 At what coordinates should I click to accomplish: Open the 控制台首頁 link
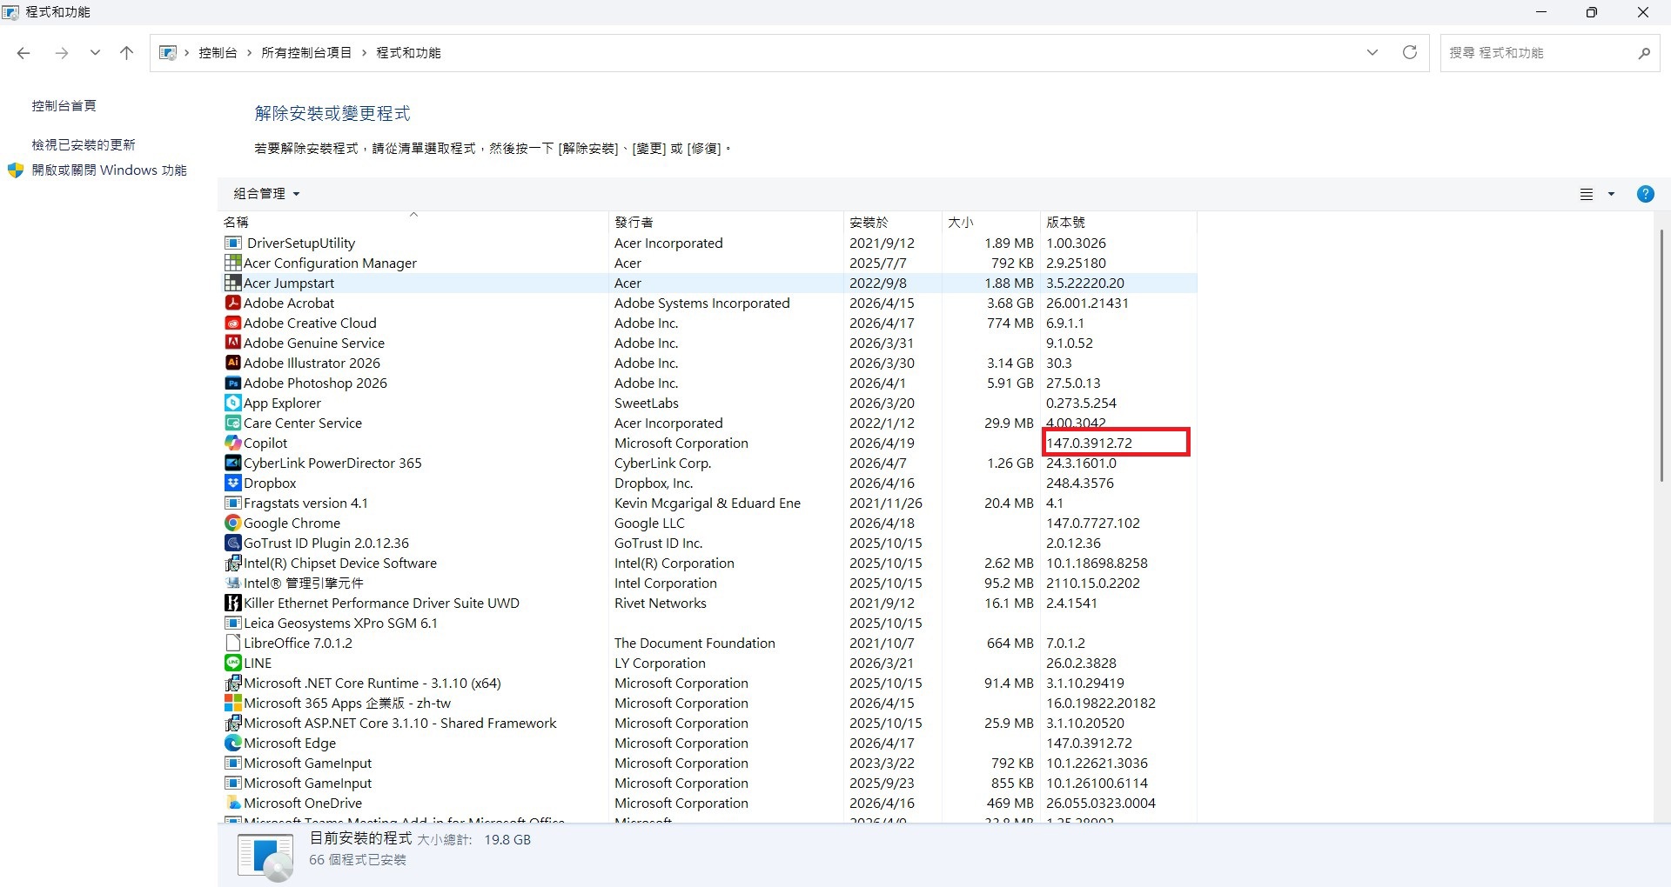pos(64,106)
